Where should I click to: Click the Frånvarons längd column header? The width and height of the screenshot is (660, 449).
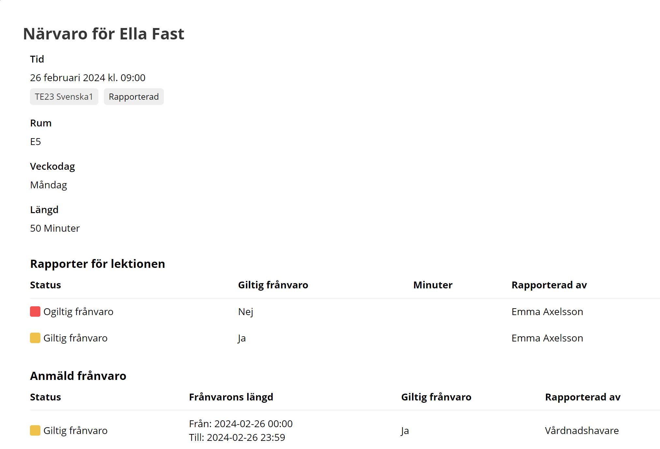231,397
